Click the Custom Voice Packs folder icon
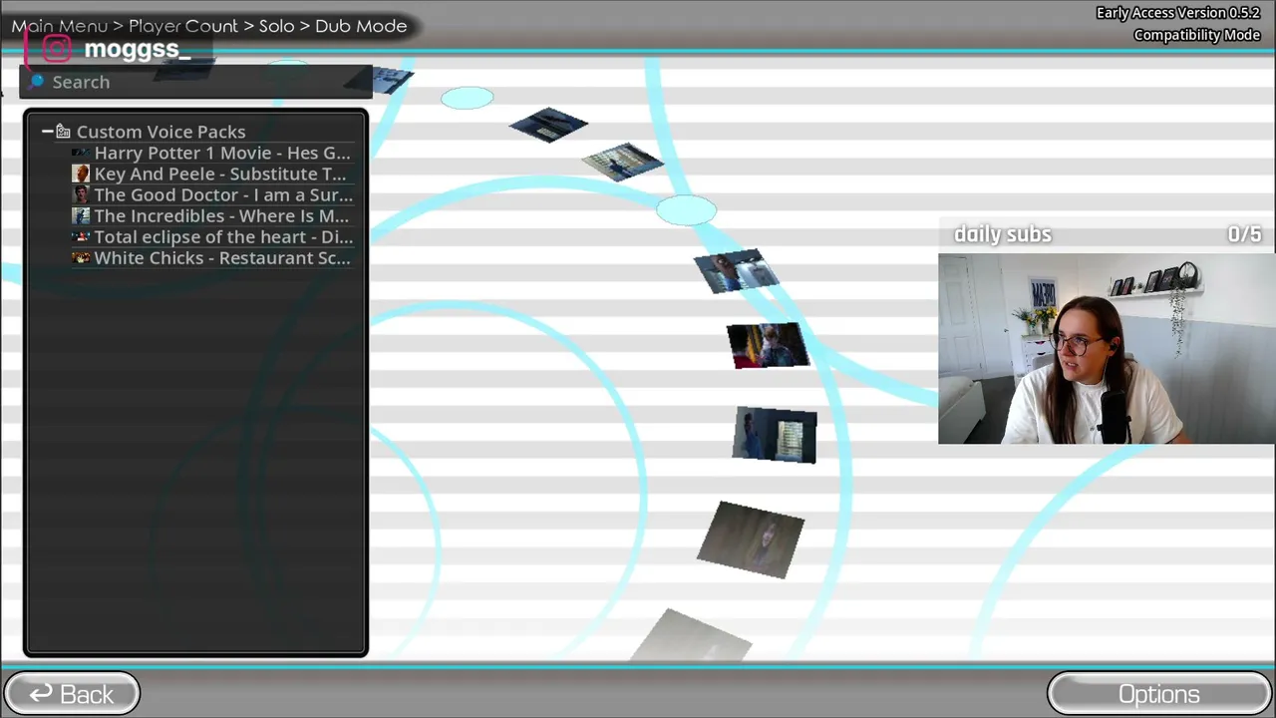The image size is (1276, 718). pyautogui.click(x=63, y=131)
